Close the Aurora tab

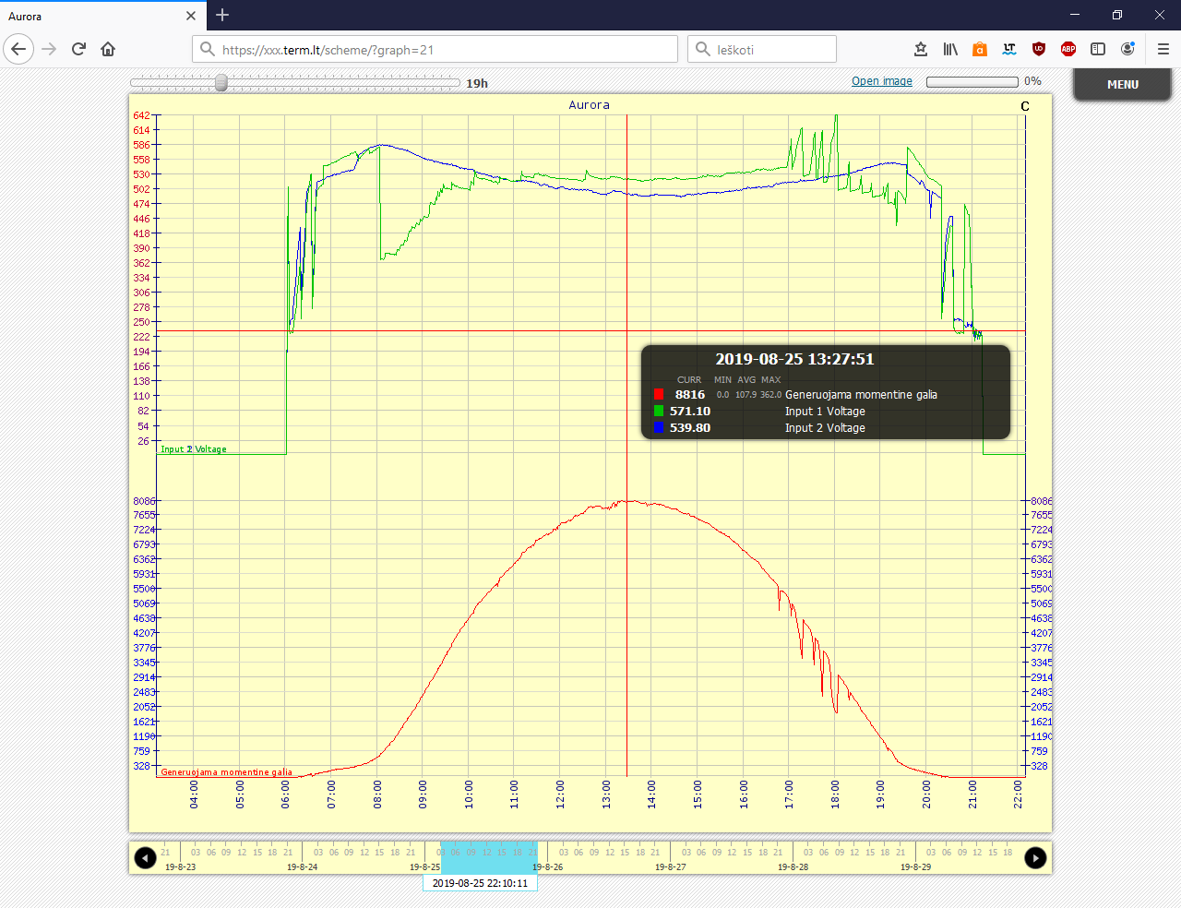point(191,16)
